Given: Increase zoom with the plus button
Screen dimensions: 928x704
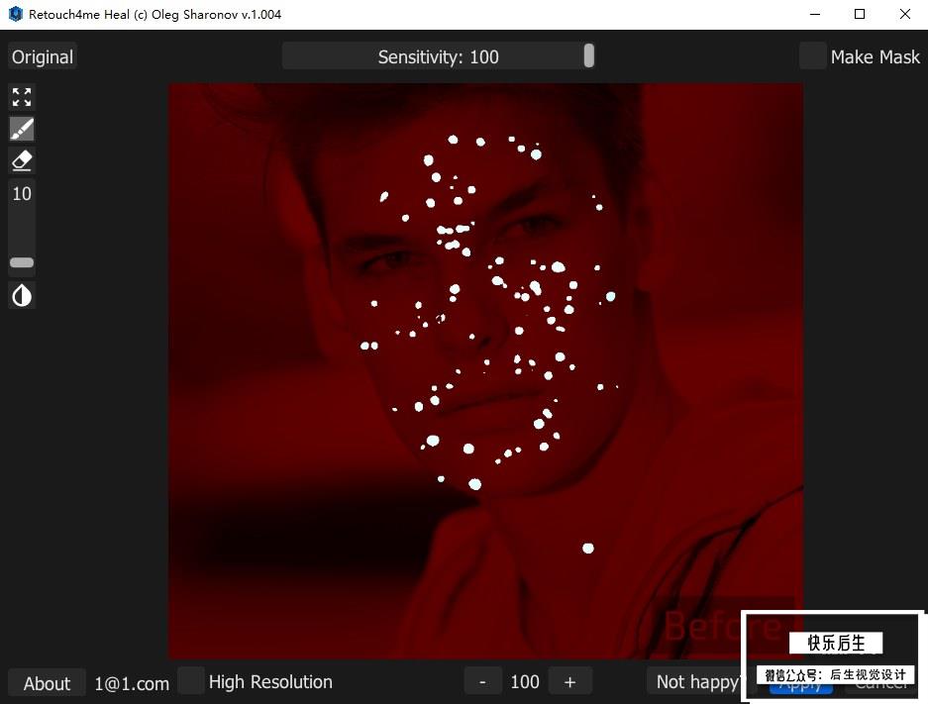Looking at the screenshot, I should (x=569, y=682).
